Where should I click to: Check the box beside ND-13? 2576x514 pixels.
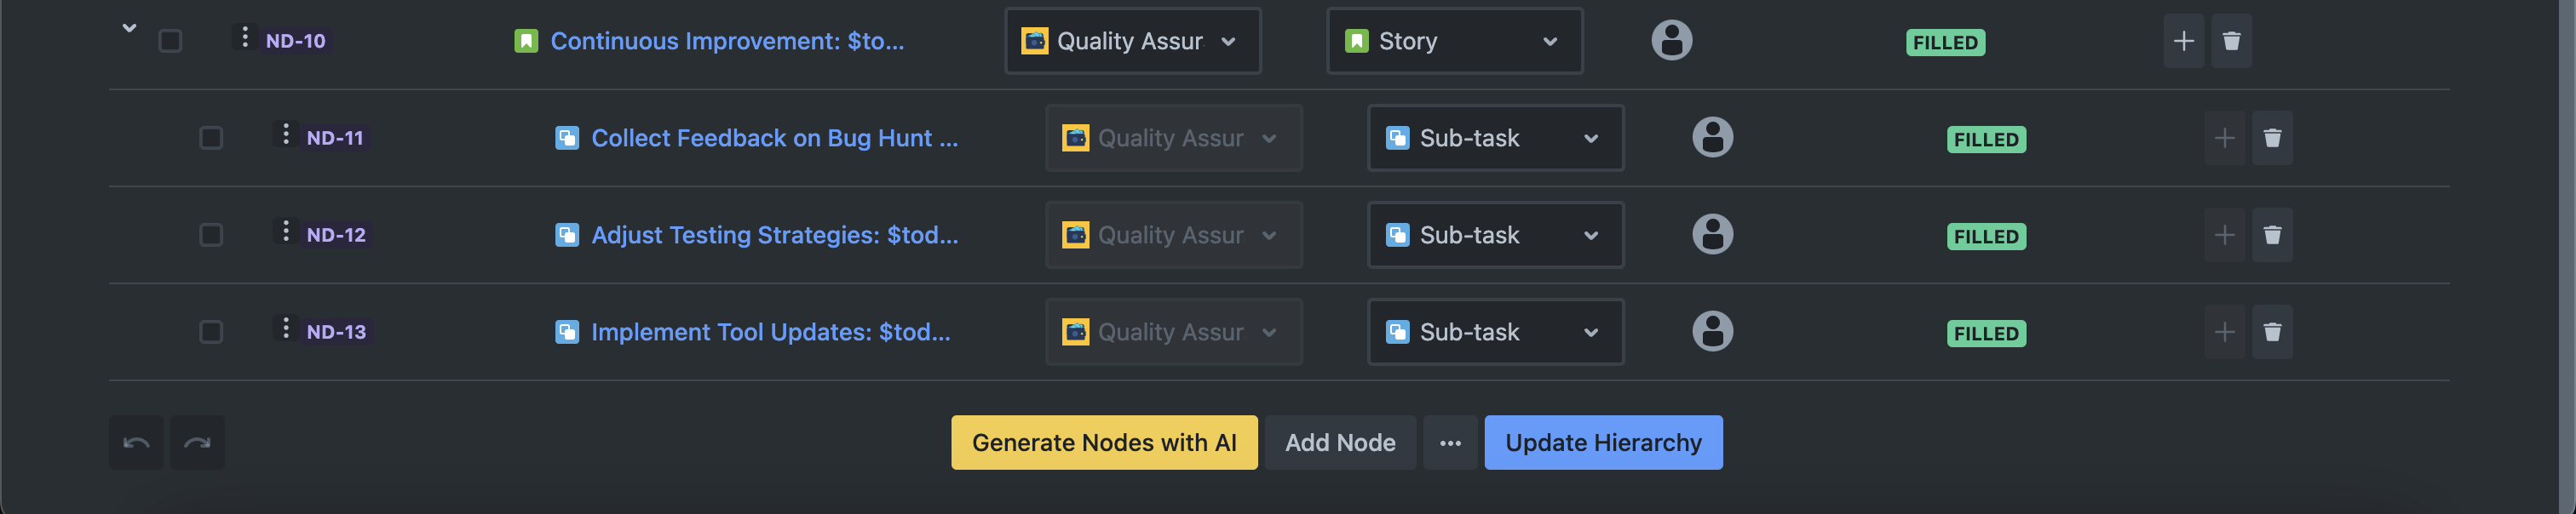211,331
